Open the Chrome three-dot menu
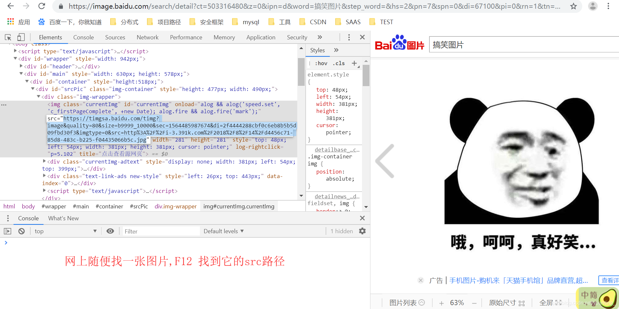This screenshot has width=619, height=309. coord(608,6)
